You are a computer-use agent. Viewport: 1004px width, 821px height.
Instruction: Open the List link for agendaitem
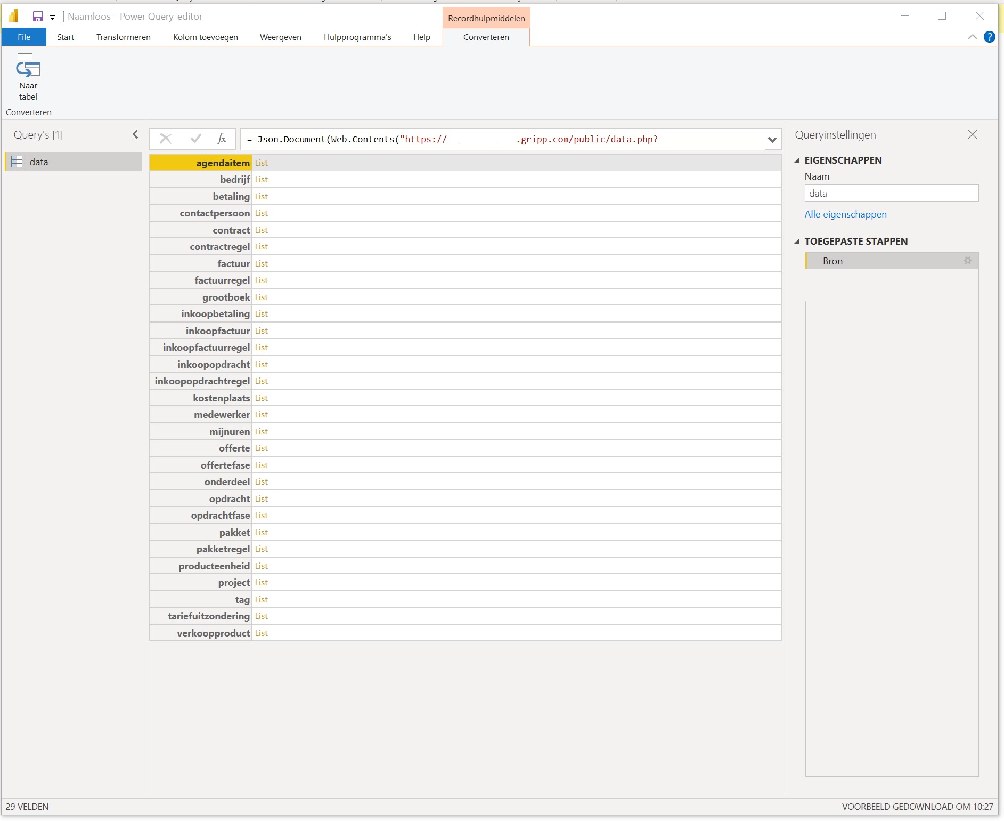pyautogui.click(x=261, y=163)
